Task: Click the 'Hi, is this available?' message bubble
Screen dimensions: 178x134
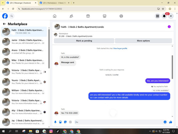Action: [70, 57]
